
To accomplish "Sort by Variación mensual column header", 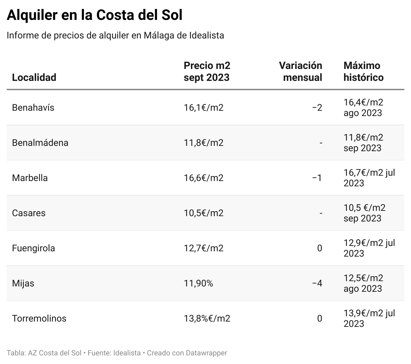I will [x=300, y=71].
